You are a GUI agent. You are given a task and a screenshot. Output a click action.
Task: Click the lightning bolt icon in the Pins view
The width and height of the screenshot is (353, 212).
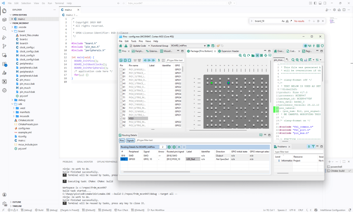(x=159, y=60)
